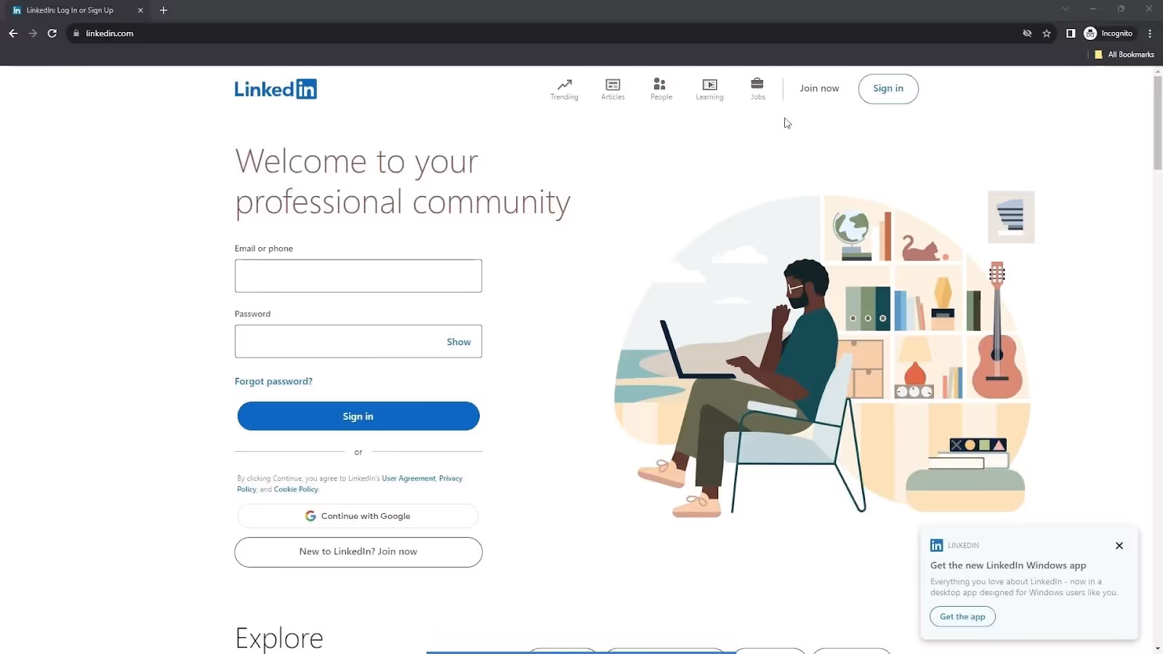Open All Bookmarks in the bookmarks bar
The width and height of the screenshot is (1163, 654).
(1124, 54)
